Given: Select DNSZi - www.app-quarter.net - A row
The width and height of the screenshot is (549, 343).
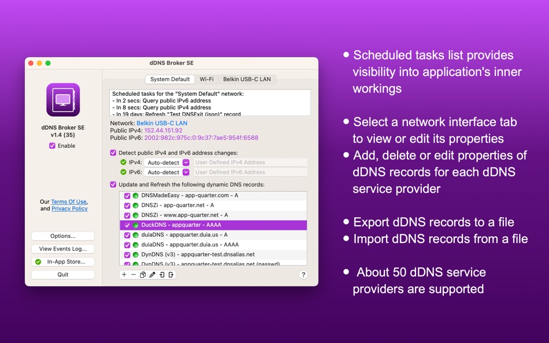Looking at the screenshot, I should pyautogui.click(x=213, y=215).
